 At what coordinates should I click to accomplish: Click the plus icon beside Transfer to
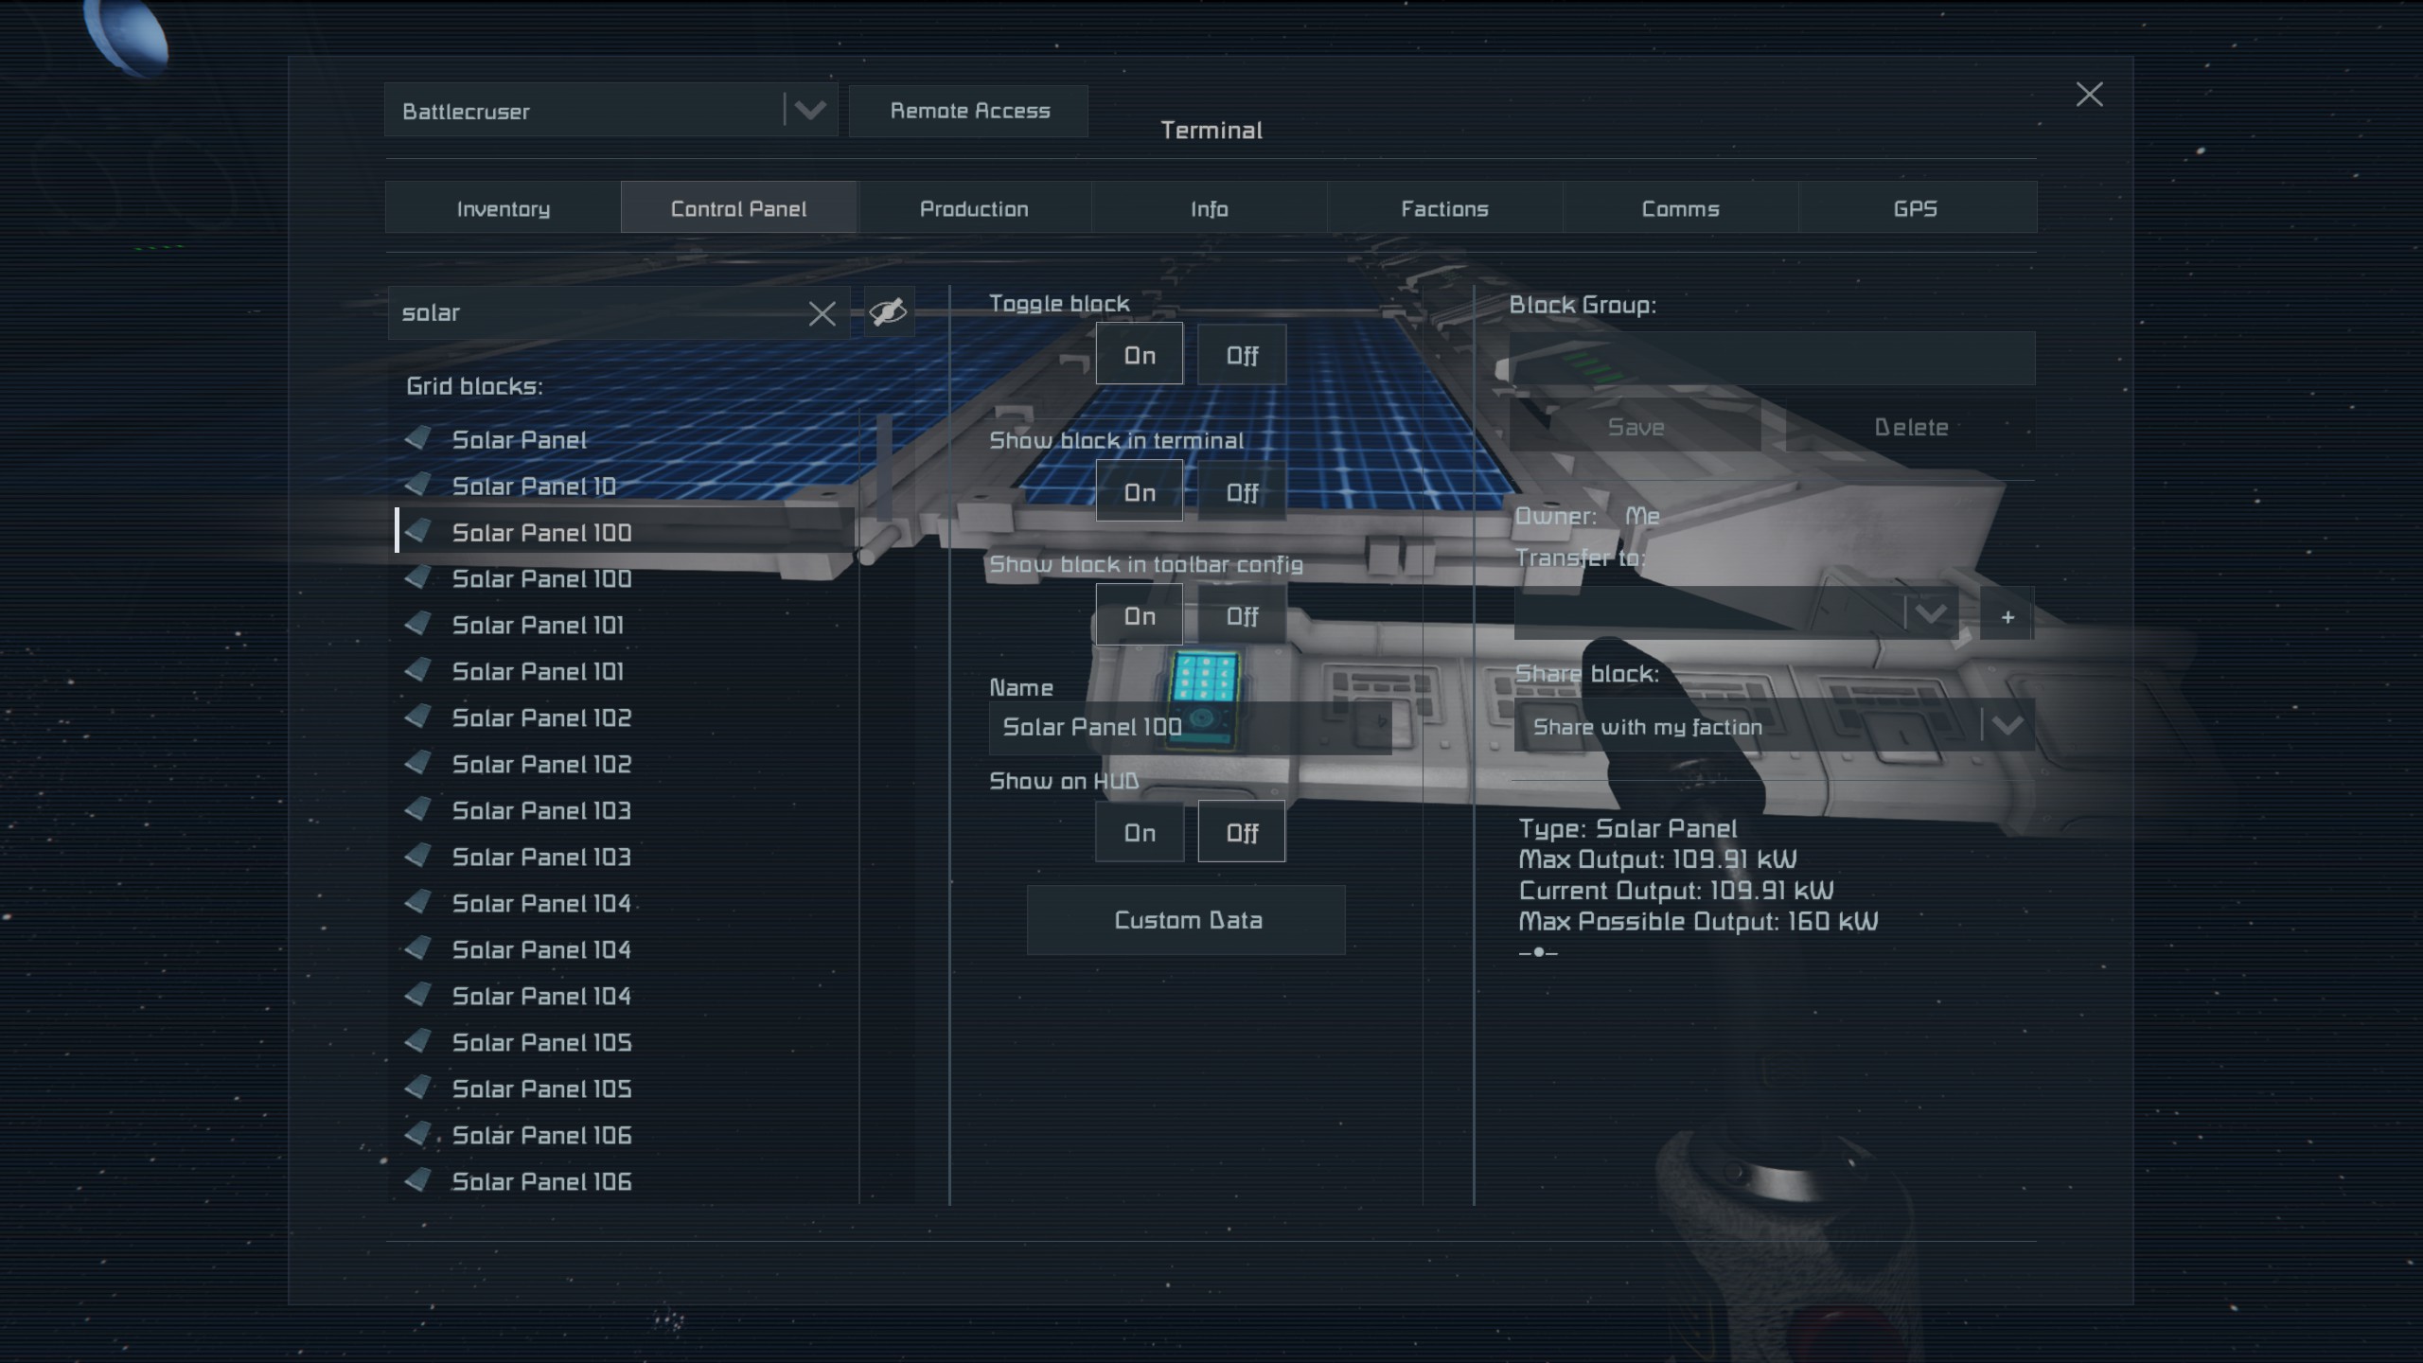pyautogui.click(x=2007, y=617)
